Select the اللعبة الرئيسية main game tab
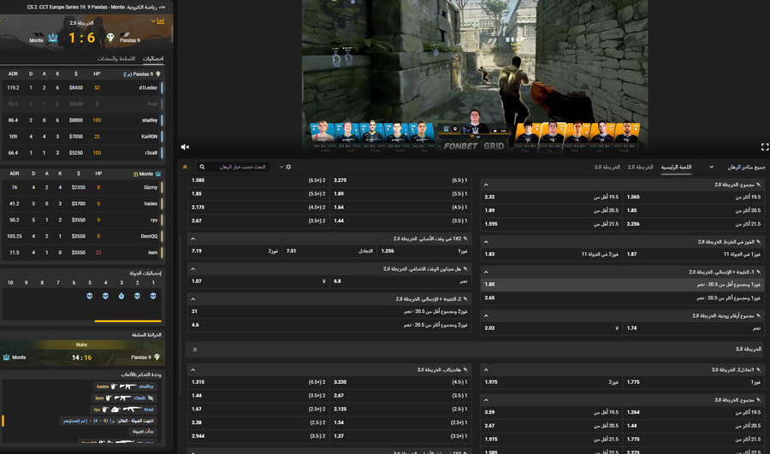The image size is (770, 454). [676, 168]
